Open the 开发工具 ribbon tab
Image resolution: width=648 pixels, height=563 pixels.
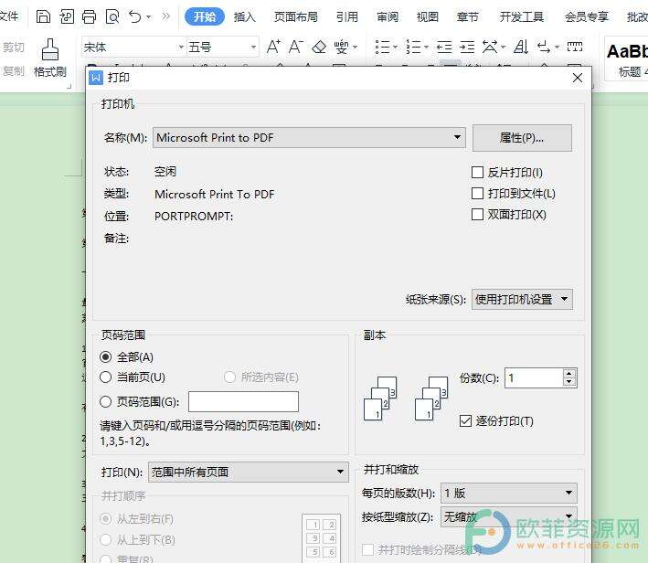522,17
